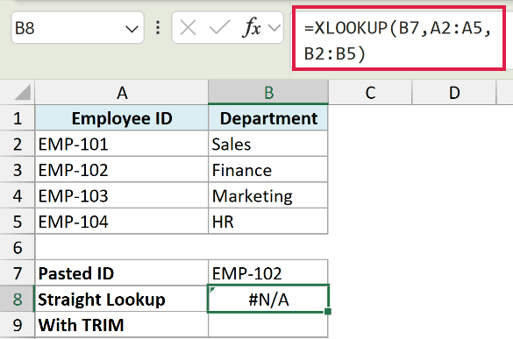Image resolution: width=513 pixels, height=339 pixels.
Task: Open dropdown arrow beside fx button
Action: (274, 28)
